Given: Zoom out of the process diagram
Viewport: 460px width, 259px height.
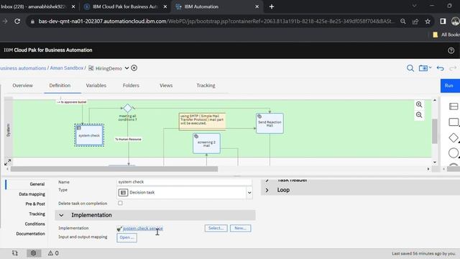Looking at the screenshot, I should 419,115.
